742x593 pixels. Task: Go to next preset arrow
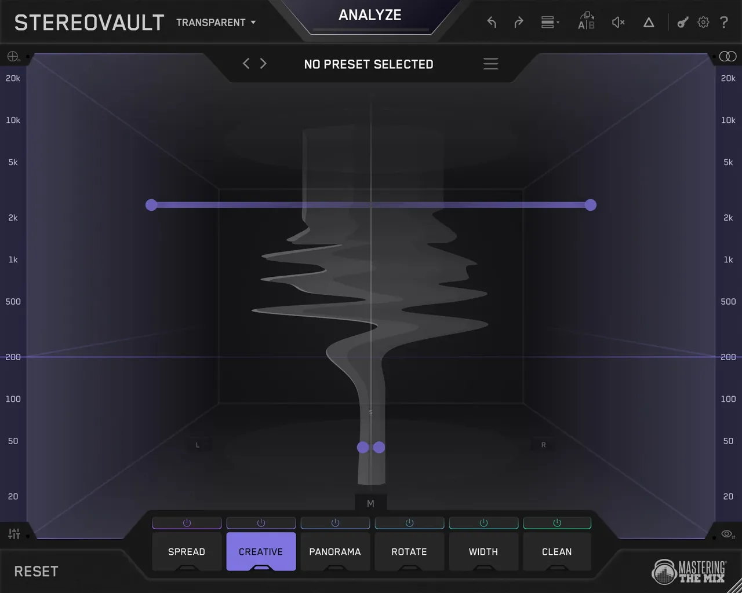(x=263, y=63)
